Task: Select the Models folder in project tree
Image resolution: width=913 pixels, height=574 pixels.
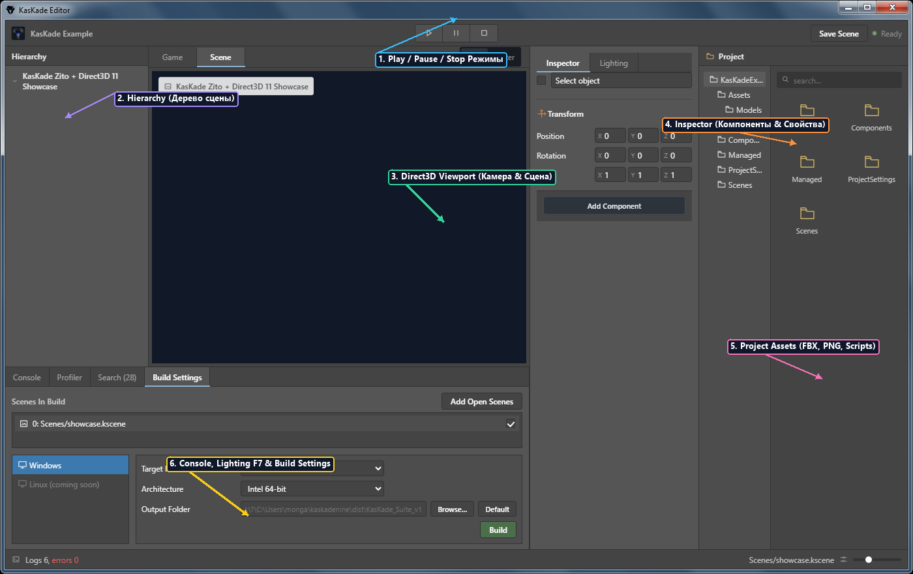Action: pos(744,110)
